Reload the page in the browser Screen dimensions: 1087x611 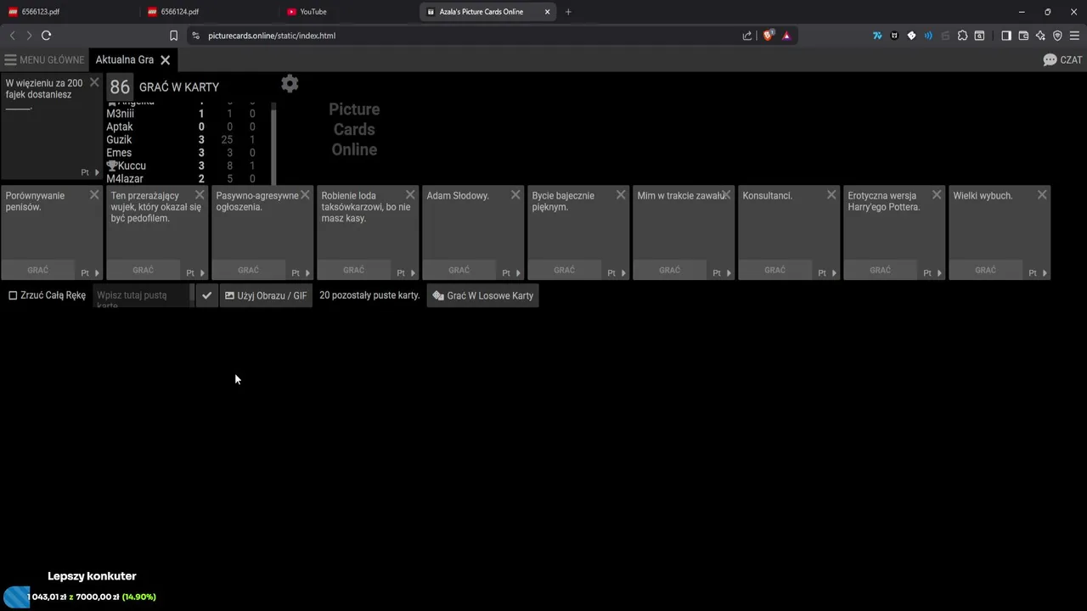pos(46,36)
